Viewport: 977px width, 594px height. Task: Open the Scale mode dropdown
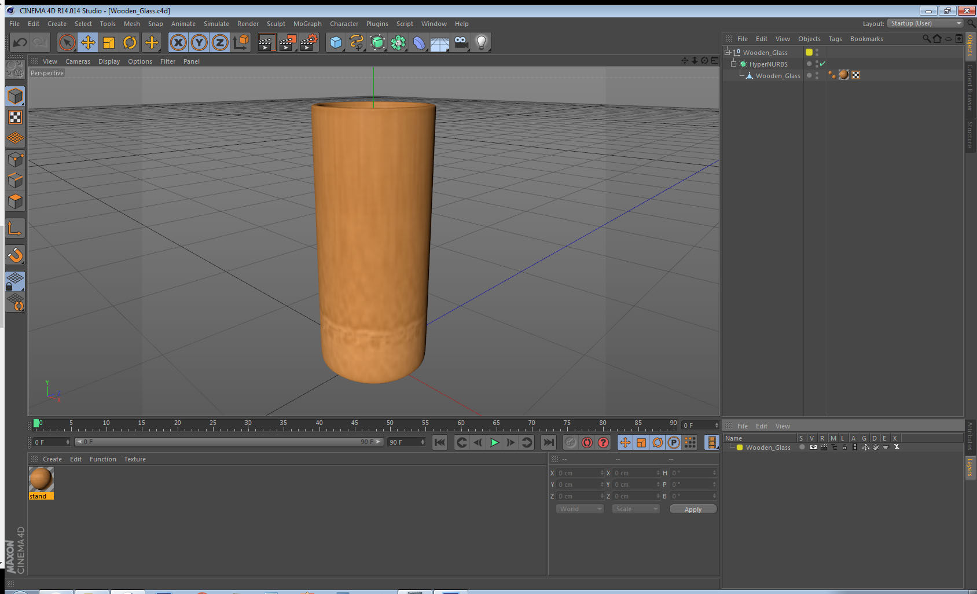(636, 509)
